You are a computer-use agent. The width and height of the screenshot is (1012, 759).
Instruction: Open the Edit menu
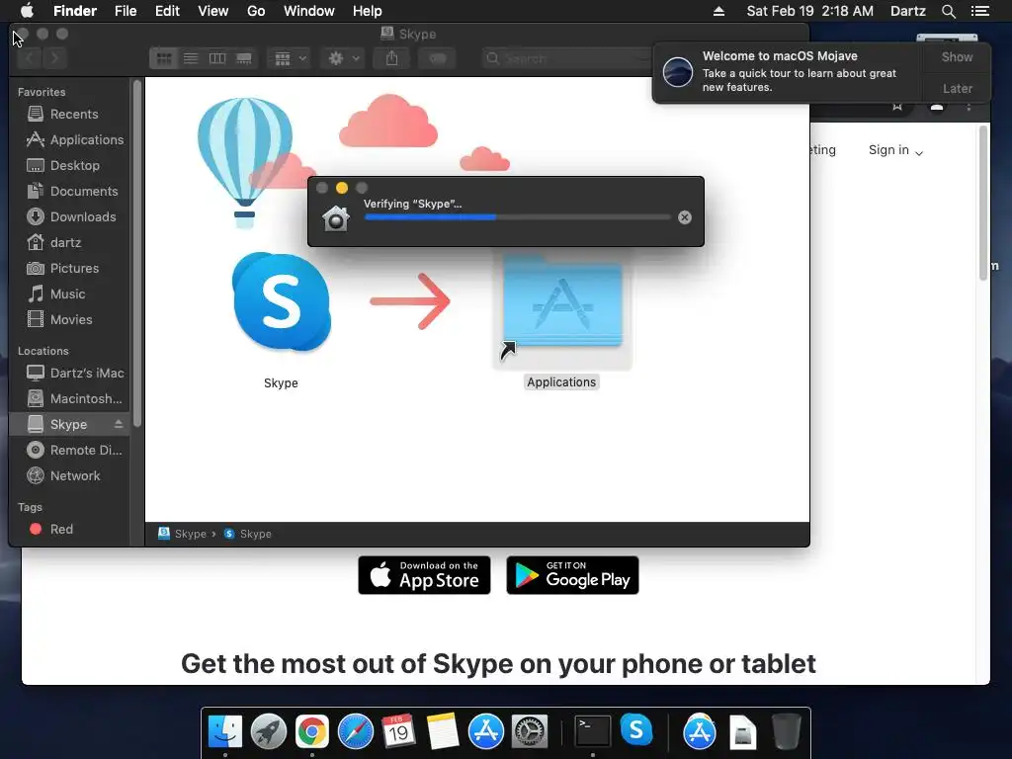point(167,11)
